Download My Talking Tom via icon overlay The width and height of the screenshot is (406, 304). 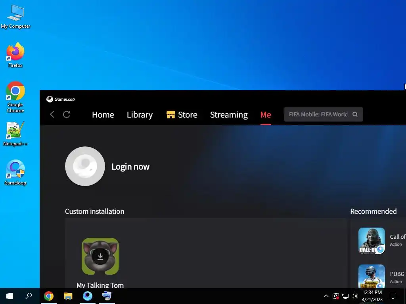pyautogui.click(x=100, y=256)
